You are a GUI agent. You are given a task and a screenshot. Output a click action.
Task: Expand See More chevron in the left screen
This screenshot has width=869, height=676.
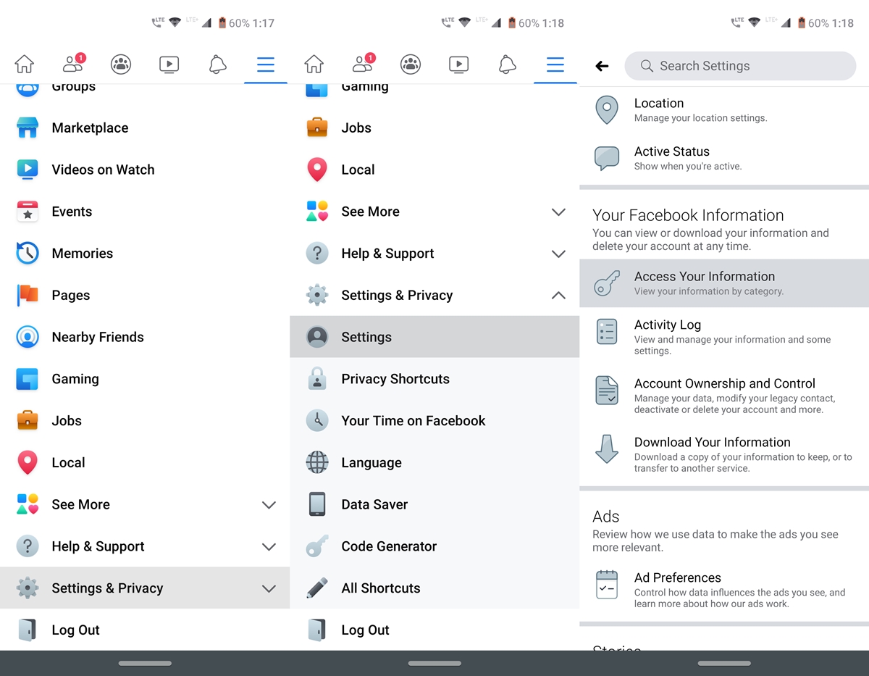click(269, 505)
